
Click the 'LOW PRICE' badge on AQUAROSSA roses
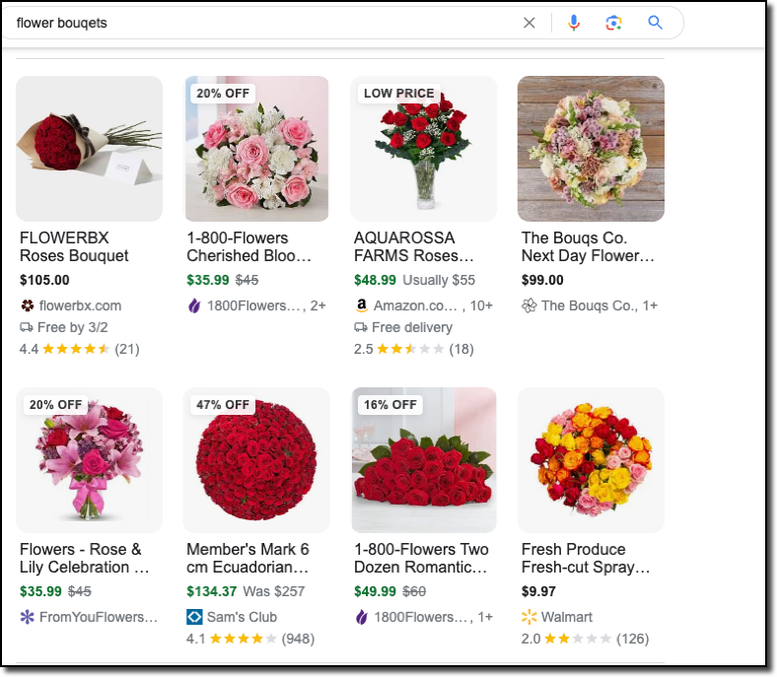(399, 93)
